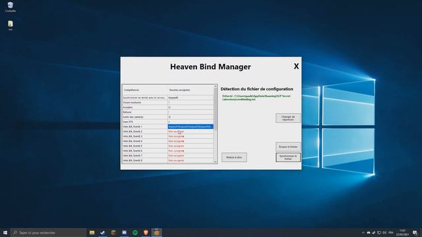Click the highlighted blue Keypad key cell
422x237 pixels.
click(x=191, y=126)
